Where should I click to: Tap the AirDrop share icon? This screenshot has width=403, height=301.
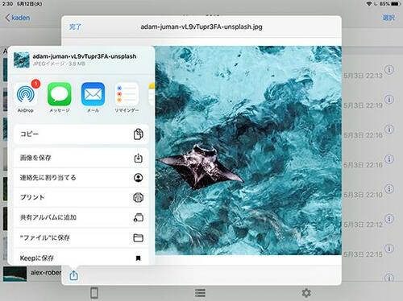[26, 94]
